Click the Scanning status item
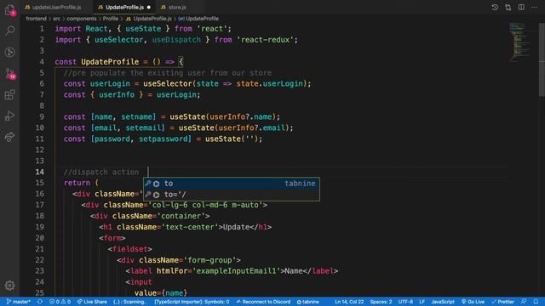The width and height of the screenshot is (545, 306). tap(130, 302)
